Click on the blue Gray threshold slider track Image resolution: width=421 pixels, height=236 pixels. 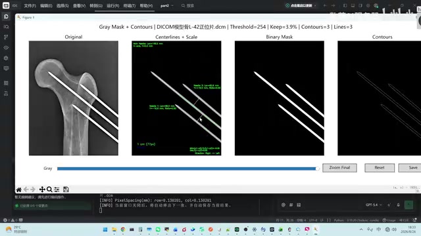187,168
